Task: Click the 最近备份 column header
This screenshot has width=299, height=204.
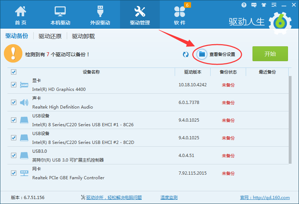Action: (267, 72)
